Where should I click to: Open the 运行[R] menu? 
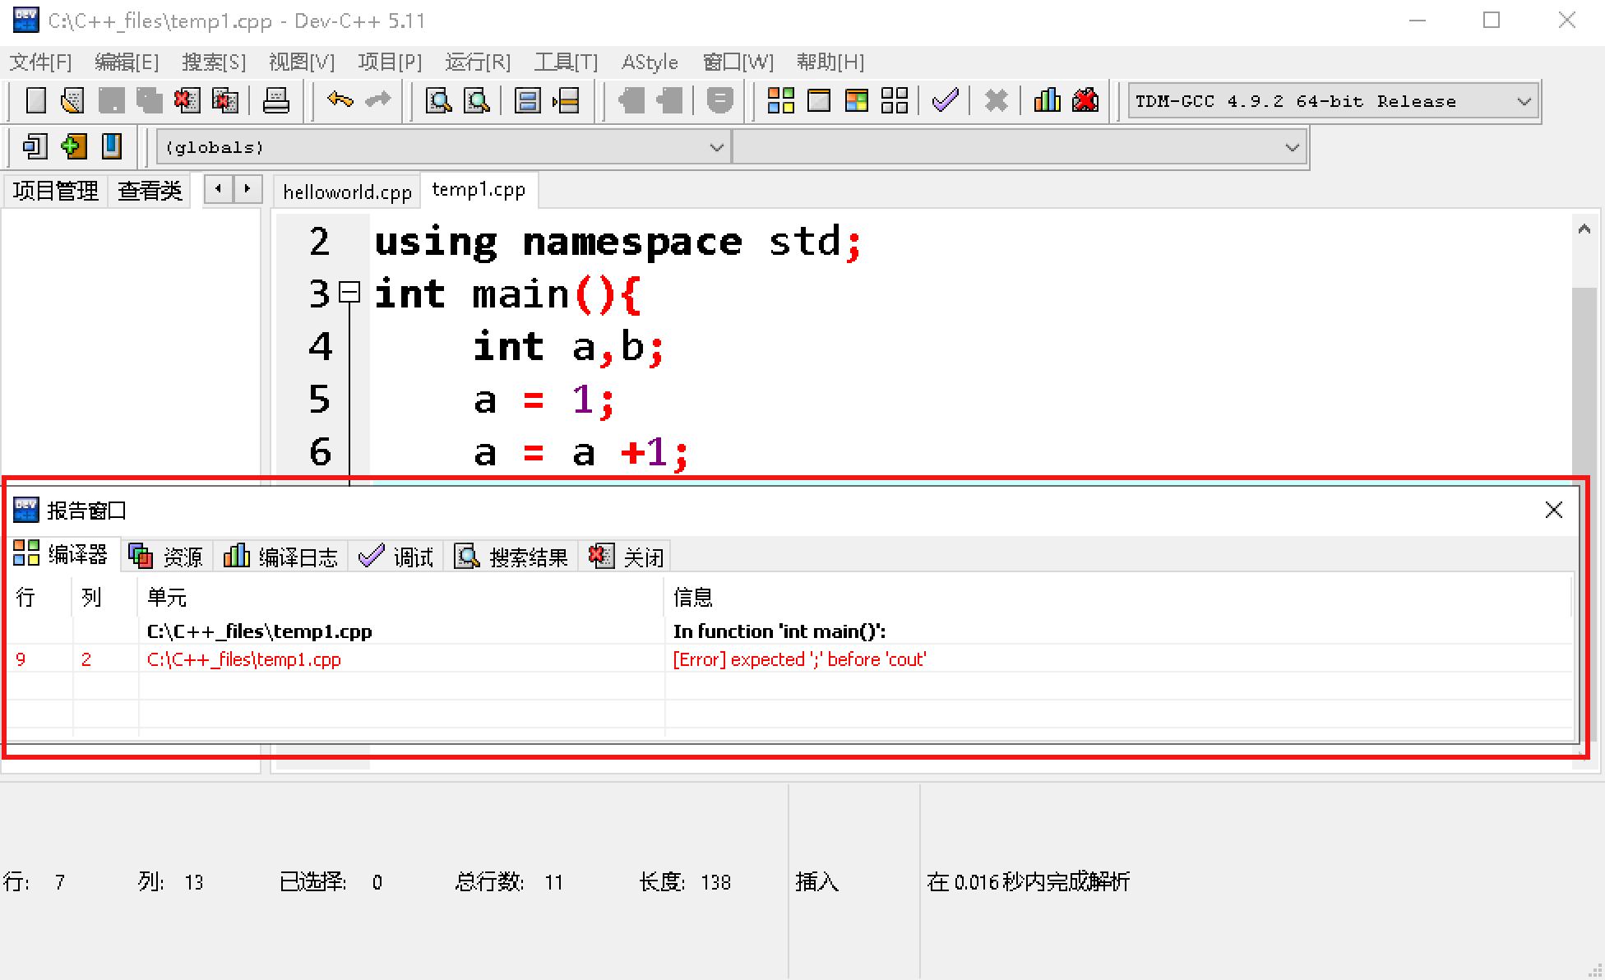[x=478, y=62]
